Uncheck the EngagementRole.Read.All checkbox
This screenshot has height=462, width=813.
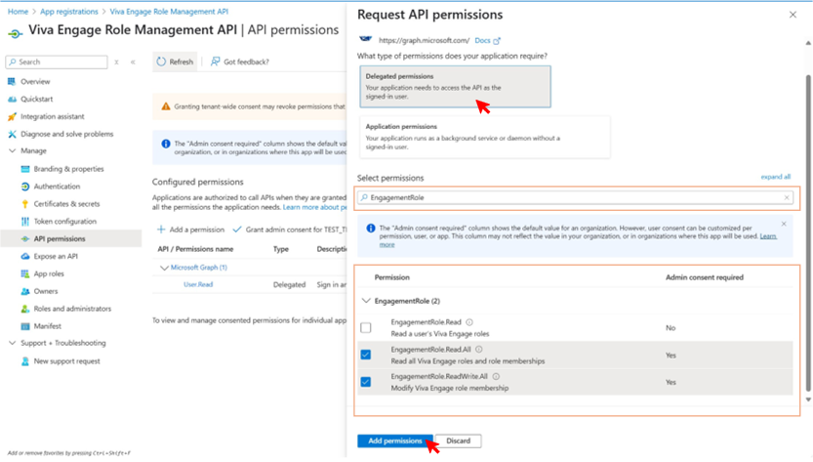366,355
